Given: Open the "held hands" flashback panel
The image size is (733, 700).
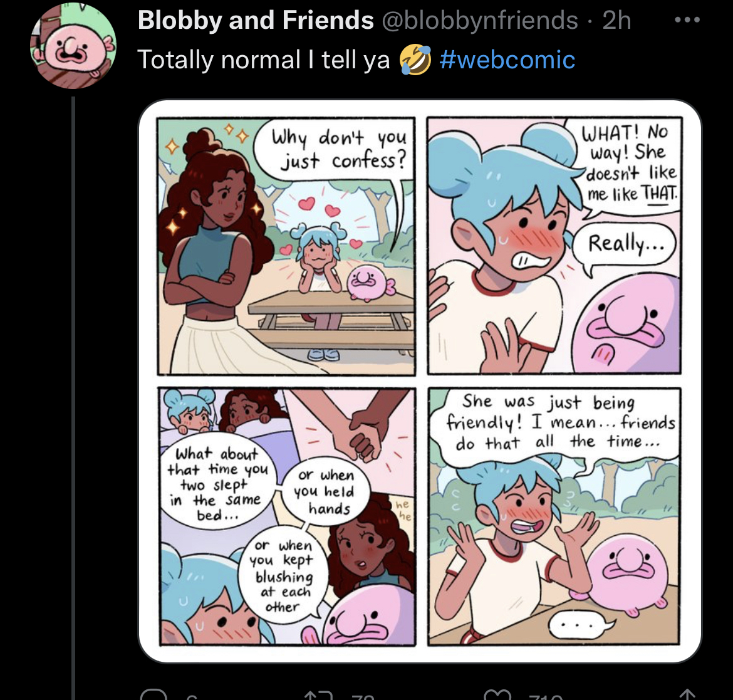Looking at the screenshot, I should click(287, 517).
